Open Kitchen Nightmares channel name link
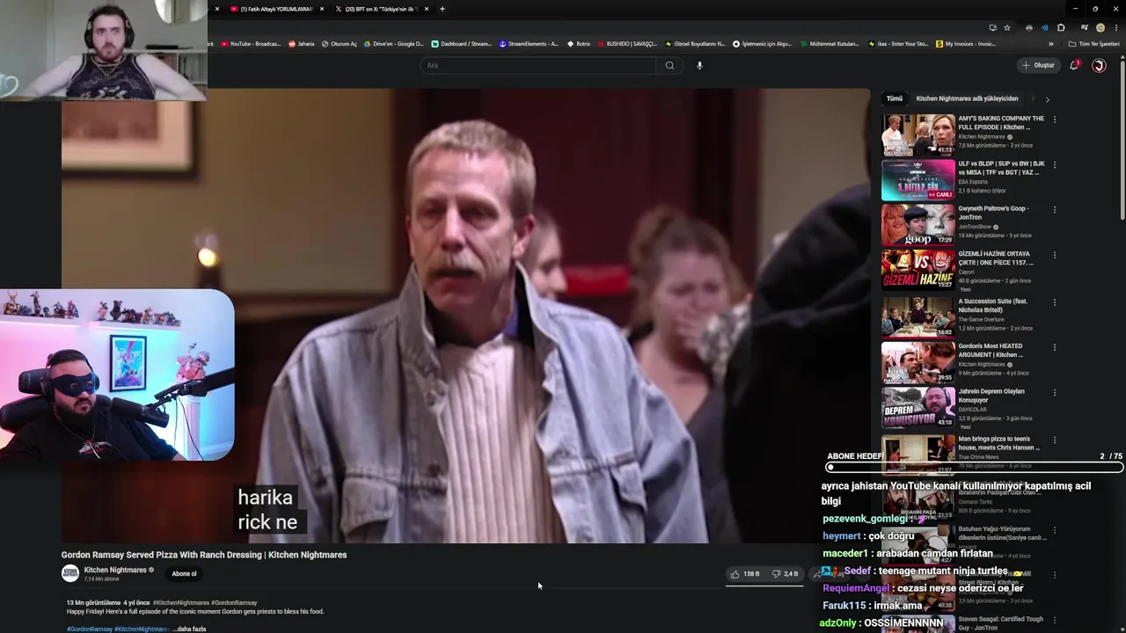The height and width of the screenshot is (633, 1126). coord(115,570)
